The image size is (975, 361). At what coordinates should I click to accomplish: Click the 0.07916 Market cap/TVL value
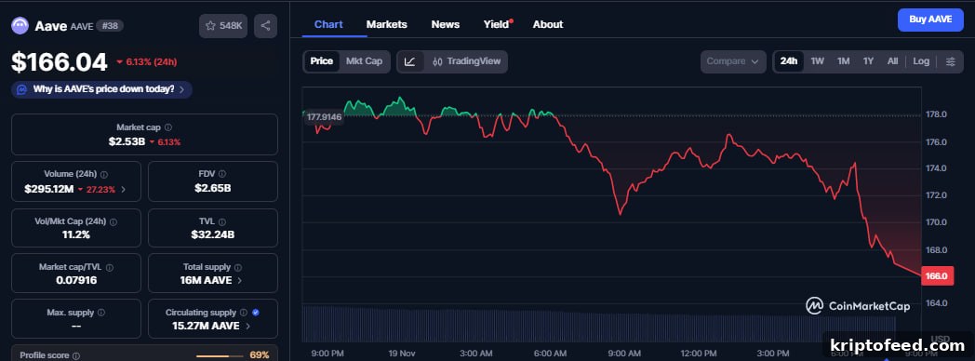(76, 280)
